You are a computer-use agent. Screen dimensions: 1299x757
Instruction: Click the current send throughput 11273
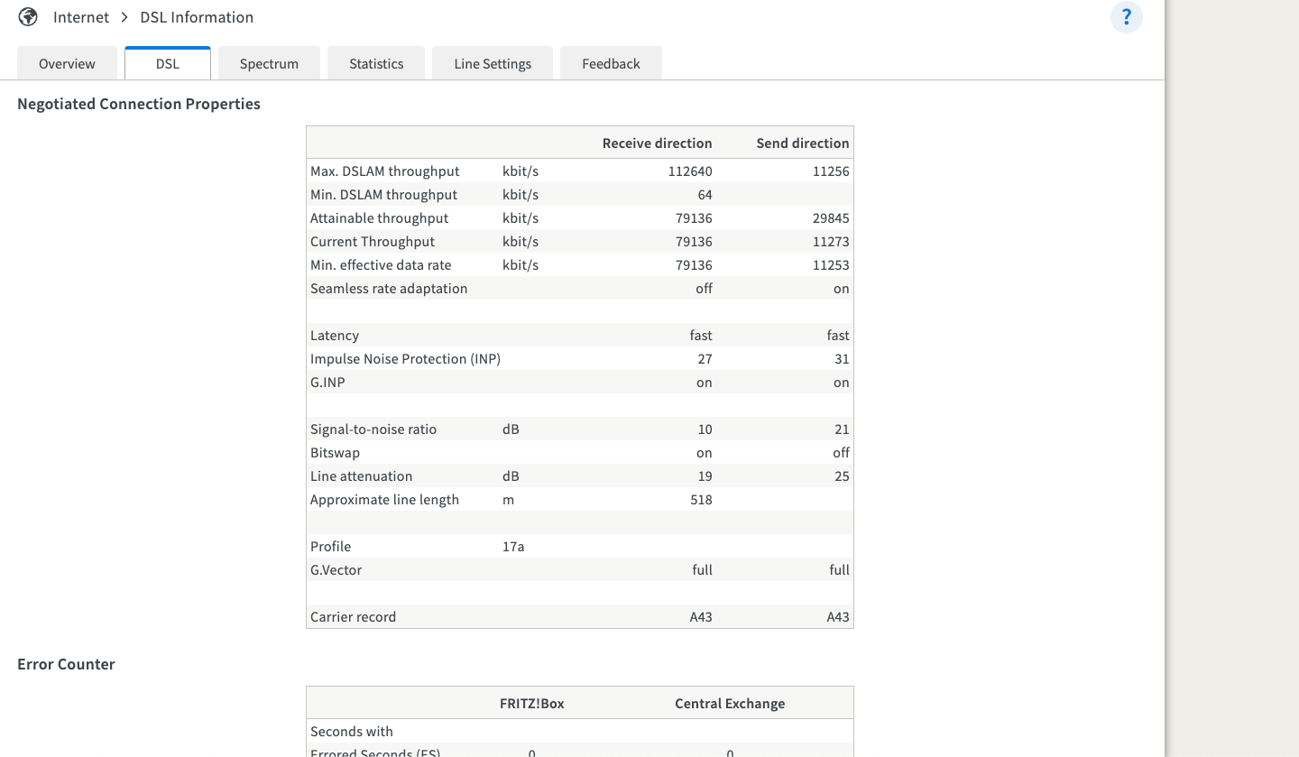click(831, 242)
